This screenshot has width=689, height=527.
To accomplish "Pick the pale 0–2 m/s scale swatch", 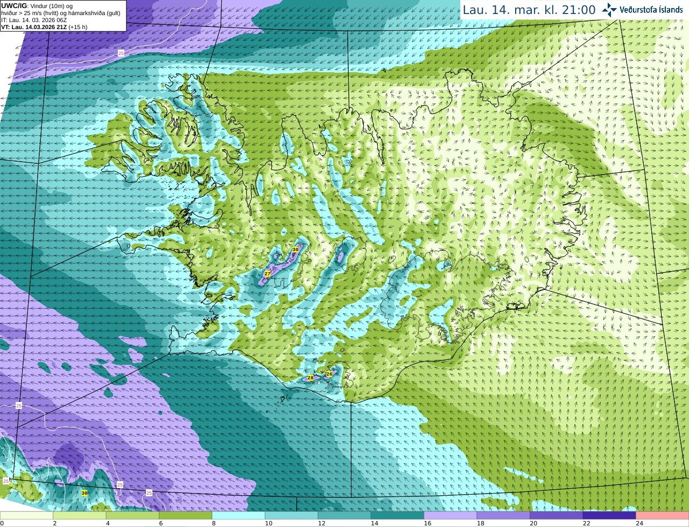I will point(26,516).
